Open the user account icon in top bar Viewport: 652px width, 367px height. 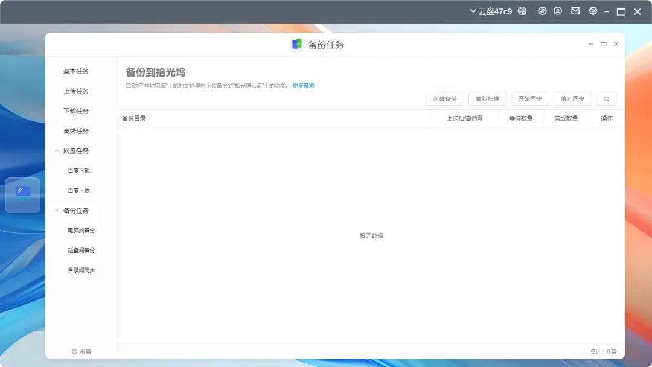click(558, 11)
